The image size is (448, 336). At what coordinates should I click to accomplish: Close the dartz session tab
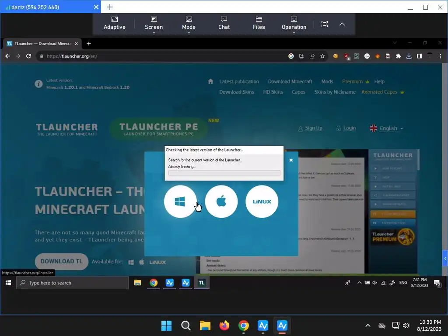pos(96,7)
